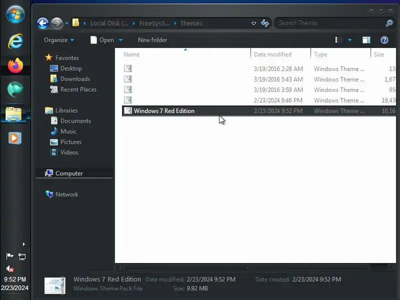The height and width of the screenshot is (300, 400).
Task: Toggle the preview pane
Action: click(366, 40)
